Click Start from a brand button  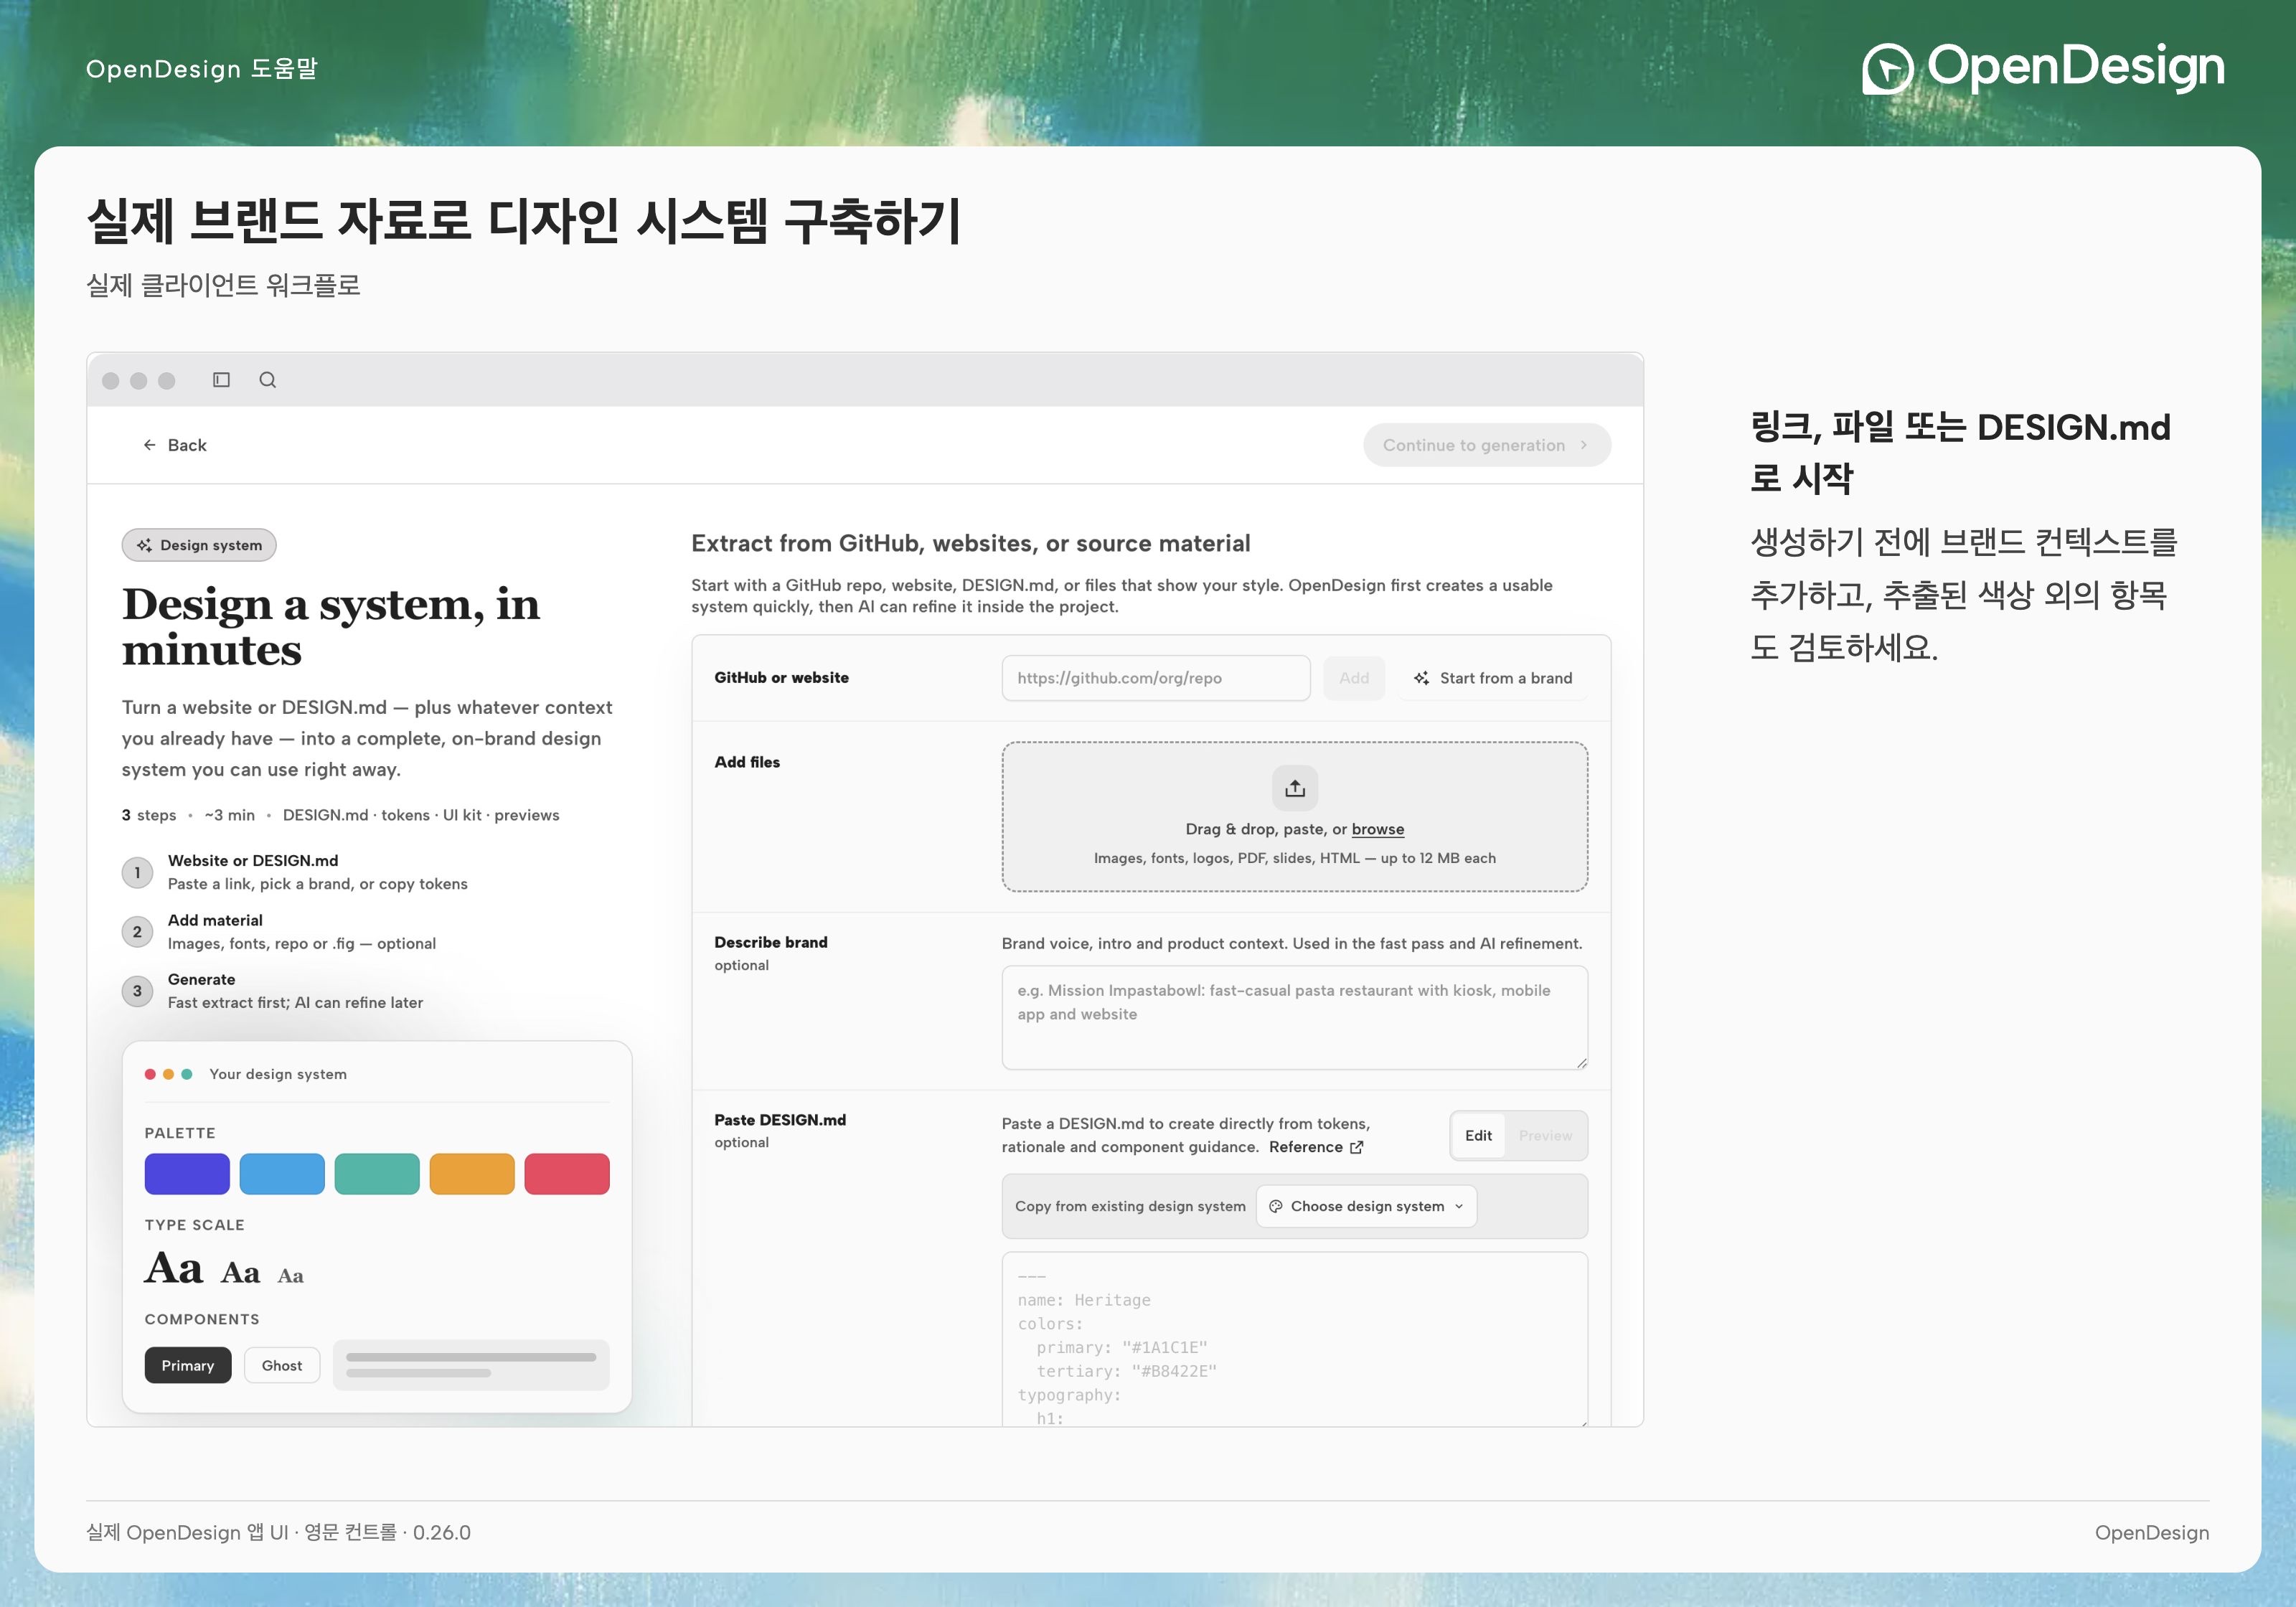click(1493, 678)
